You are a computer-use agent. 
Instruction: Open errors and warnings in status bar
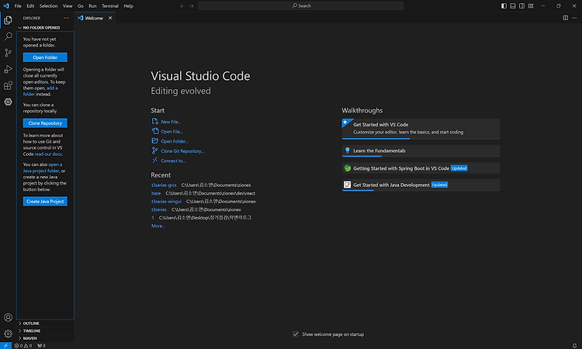pyautogui.click(x=23, y=346)
